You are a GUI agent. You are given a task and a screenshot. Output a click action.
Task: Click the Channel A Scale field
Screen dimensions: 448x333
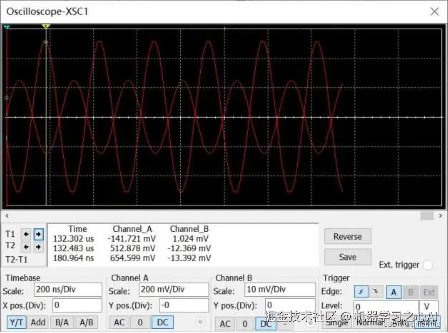click(174, 290)
